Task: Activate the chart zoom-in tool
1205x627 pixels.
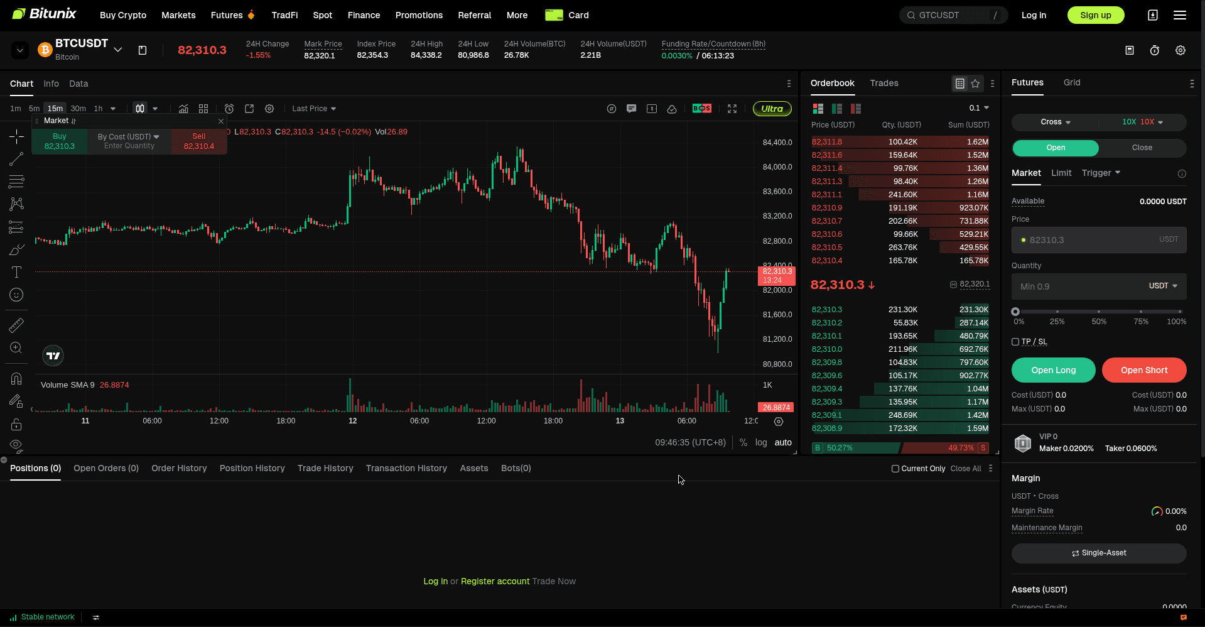Action: [x=16, y=347]
